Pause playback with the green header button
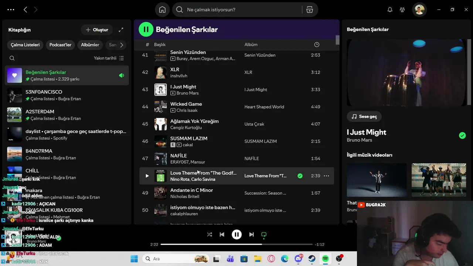 click(146, 29)
